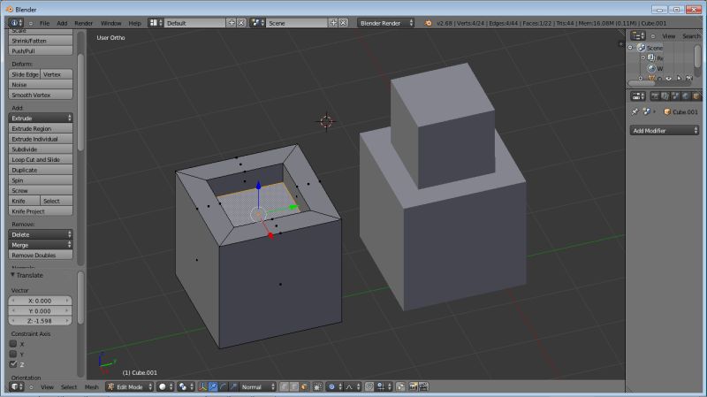
Task: Click the OpenGL render active viewport icon
Action: (x=413, y=387)
